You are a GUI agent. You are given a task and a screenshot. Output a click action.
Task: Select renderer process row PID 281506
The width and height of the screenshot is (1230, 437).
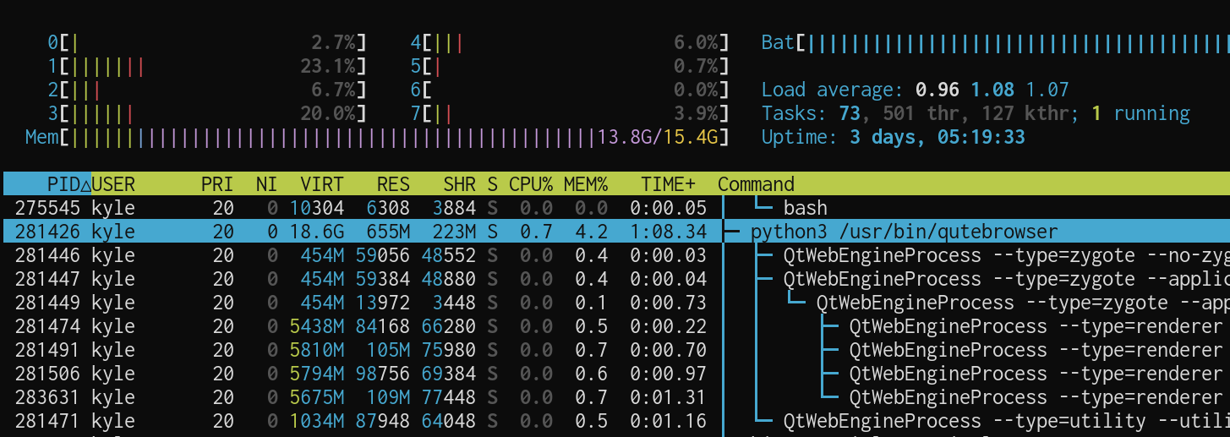616,374
